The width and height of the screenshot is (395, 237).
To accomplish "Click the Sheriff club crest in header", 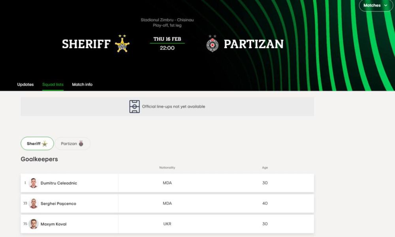I will (122, 44).
